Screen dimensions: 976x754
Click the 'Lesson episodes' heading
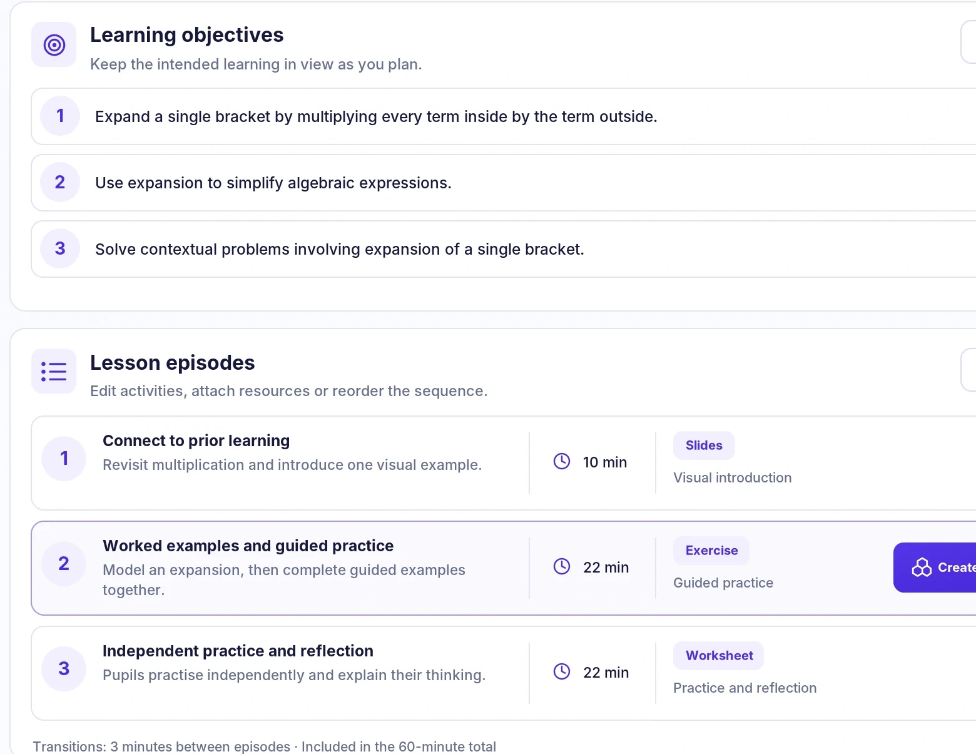(172, 363)
